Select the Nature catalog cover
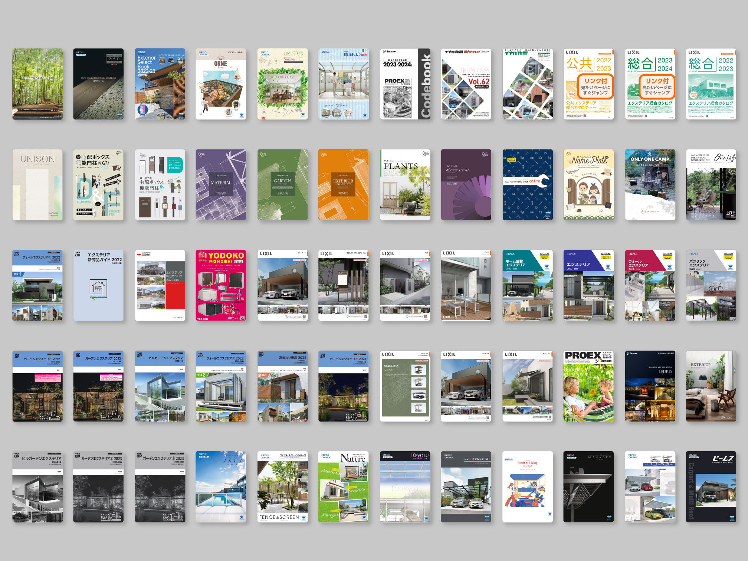 click(343, 487)
